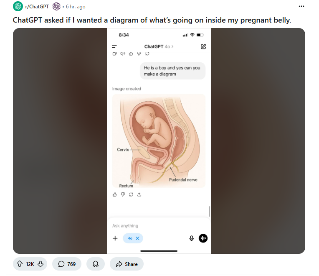The height and width of the screenshot is (276, 319).
Task: Dislike the generated image with thumbs down
Action: [x=123, y=194]
